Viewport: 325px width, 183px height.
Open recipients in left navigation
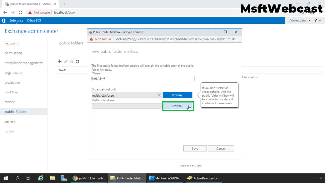pyautogui.click(x=12, y=43)
